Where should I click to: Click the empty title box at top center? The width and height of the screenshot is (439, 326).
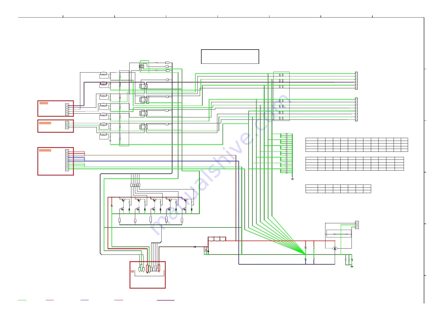[x=230, y=57]
